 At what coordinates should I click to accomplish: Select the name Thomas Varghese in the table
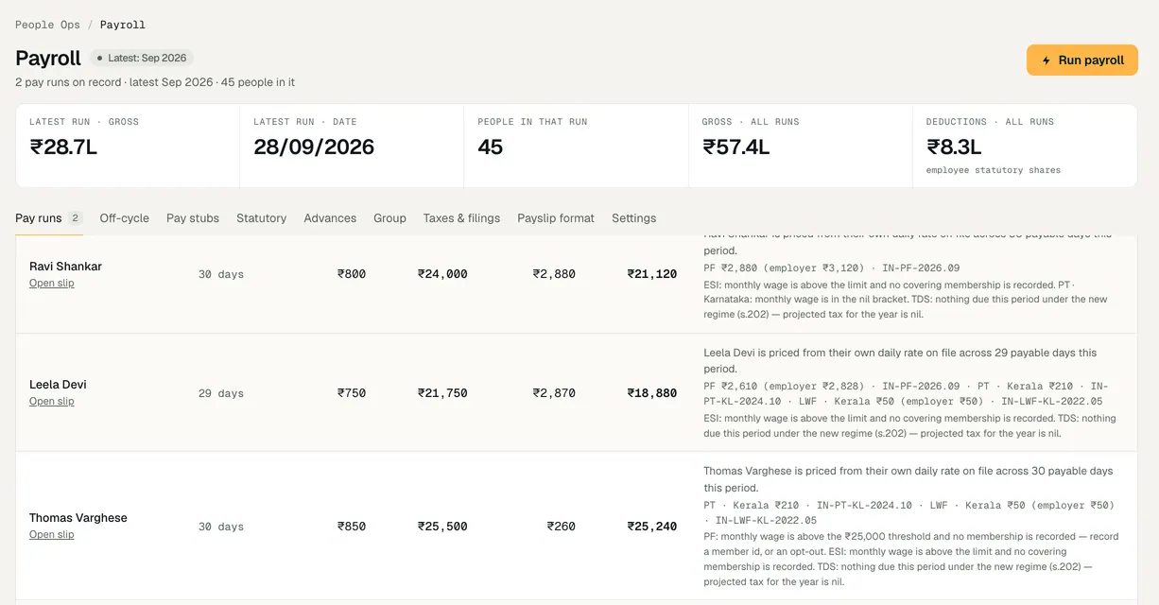point(78,518)
